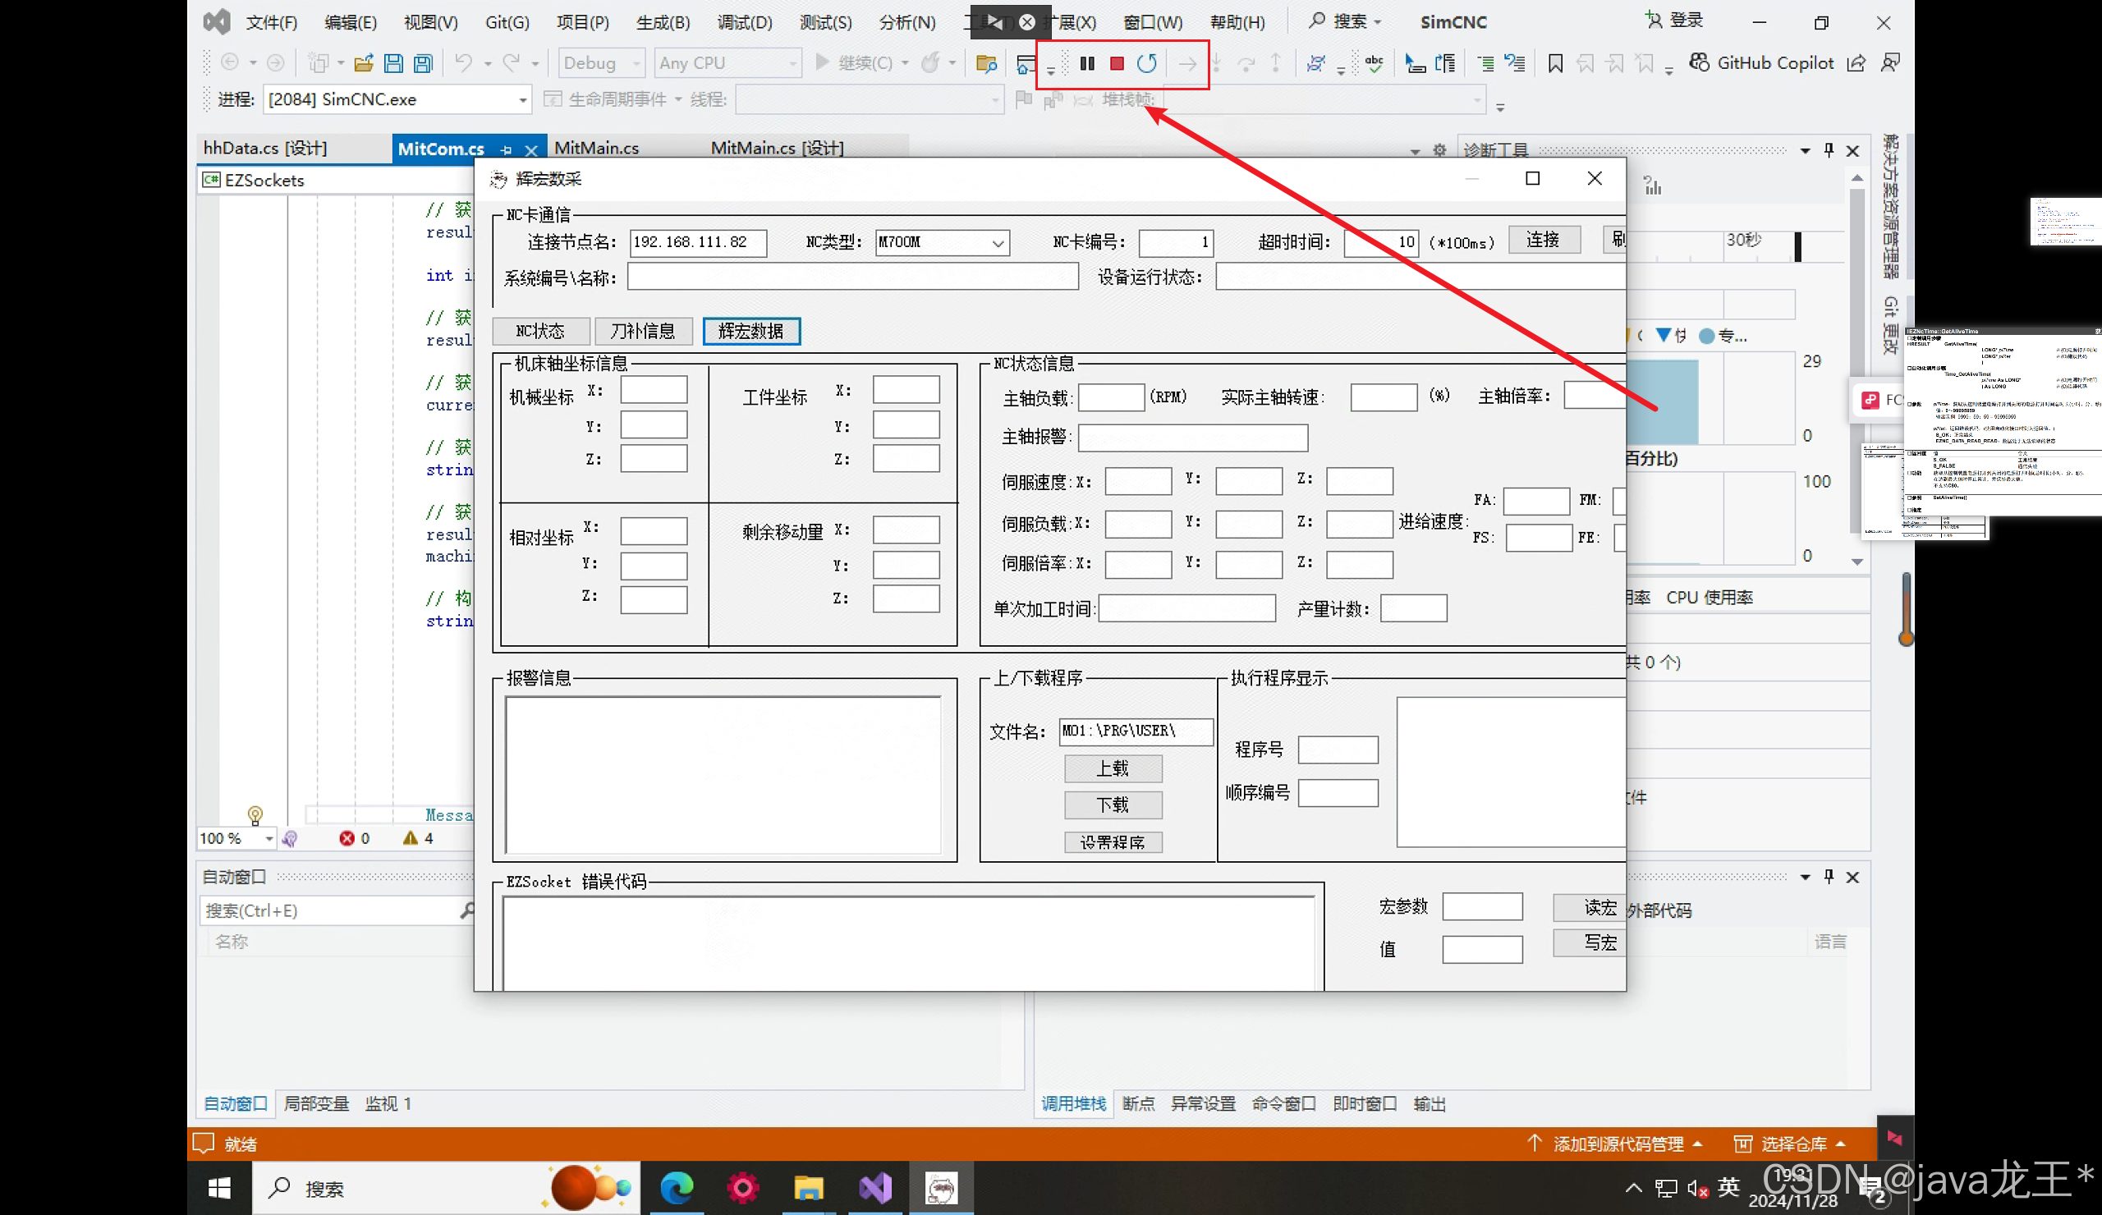
Task: Click the Save All toolbar icon
Action: click(424, 63)
